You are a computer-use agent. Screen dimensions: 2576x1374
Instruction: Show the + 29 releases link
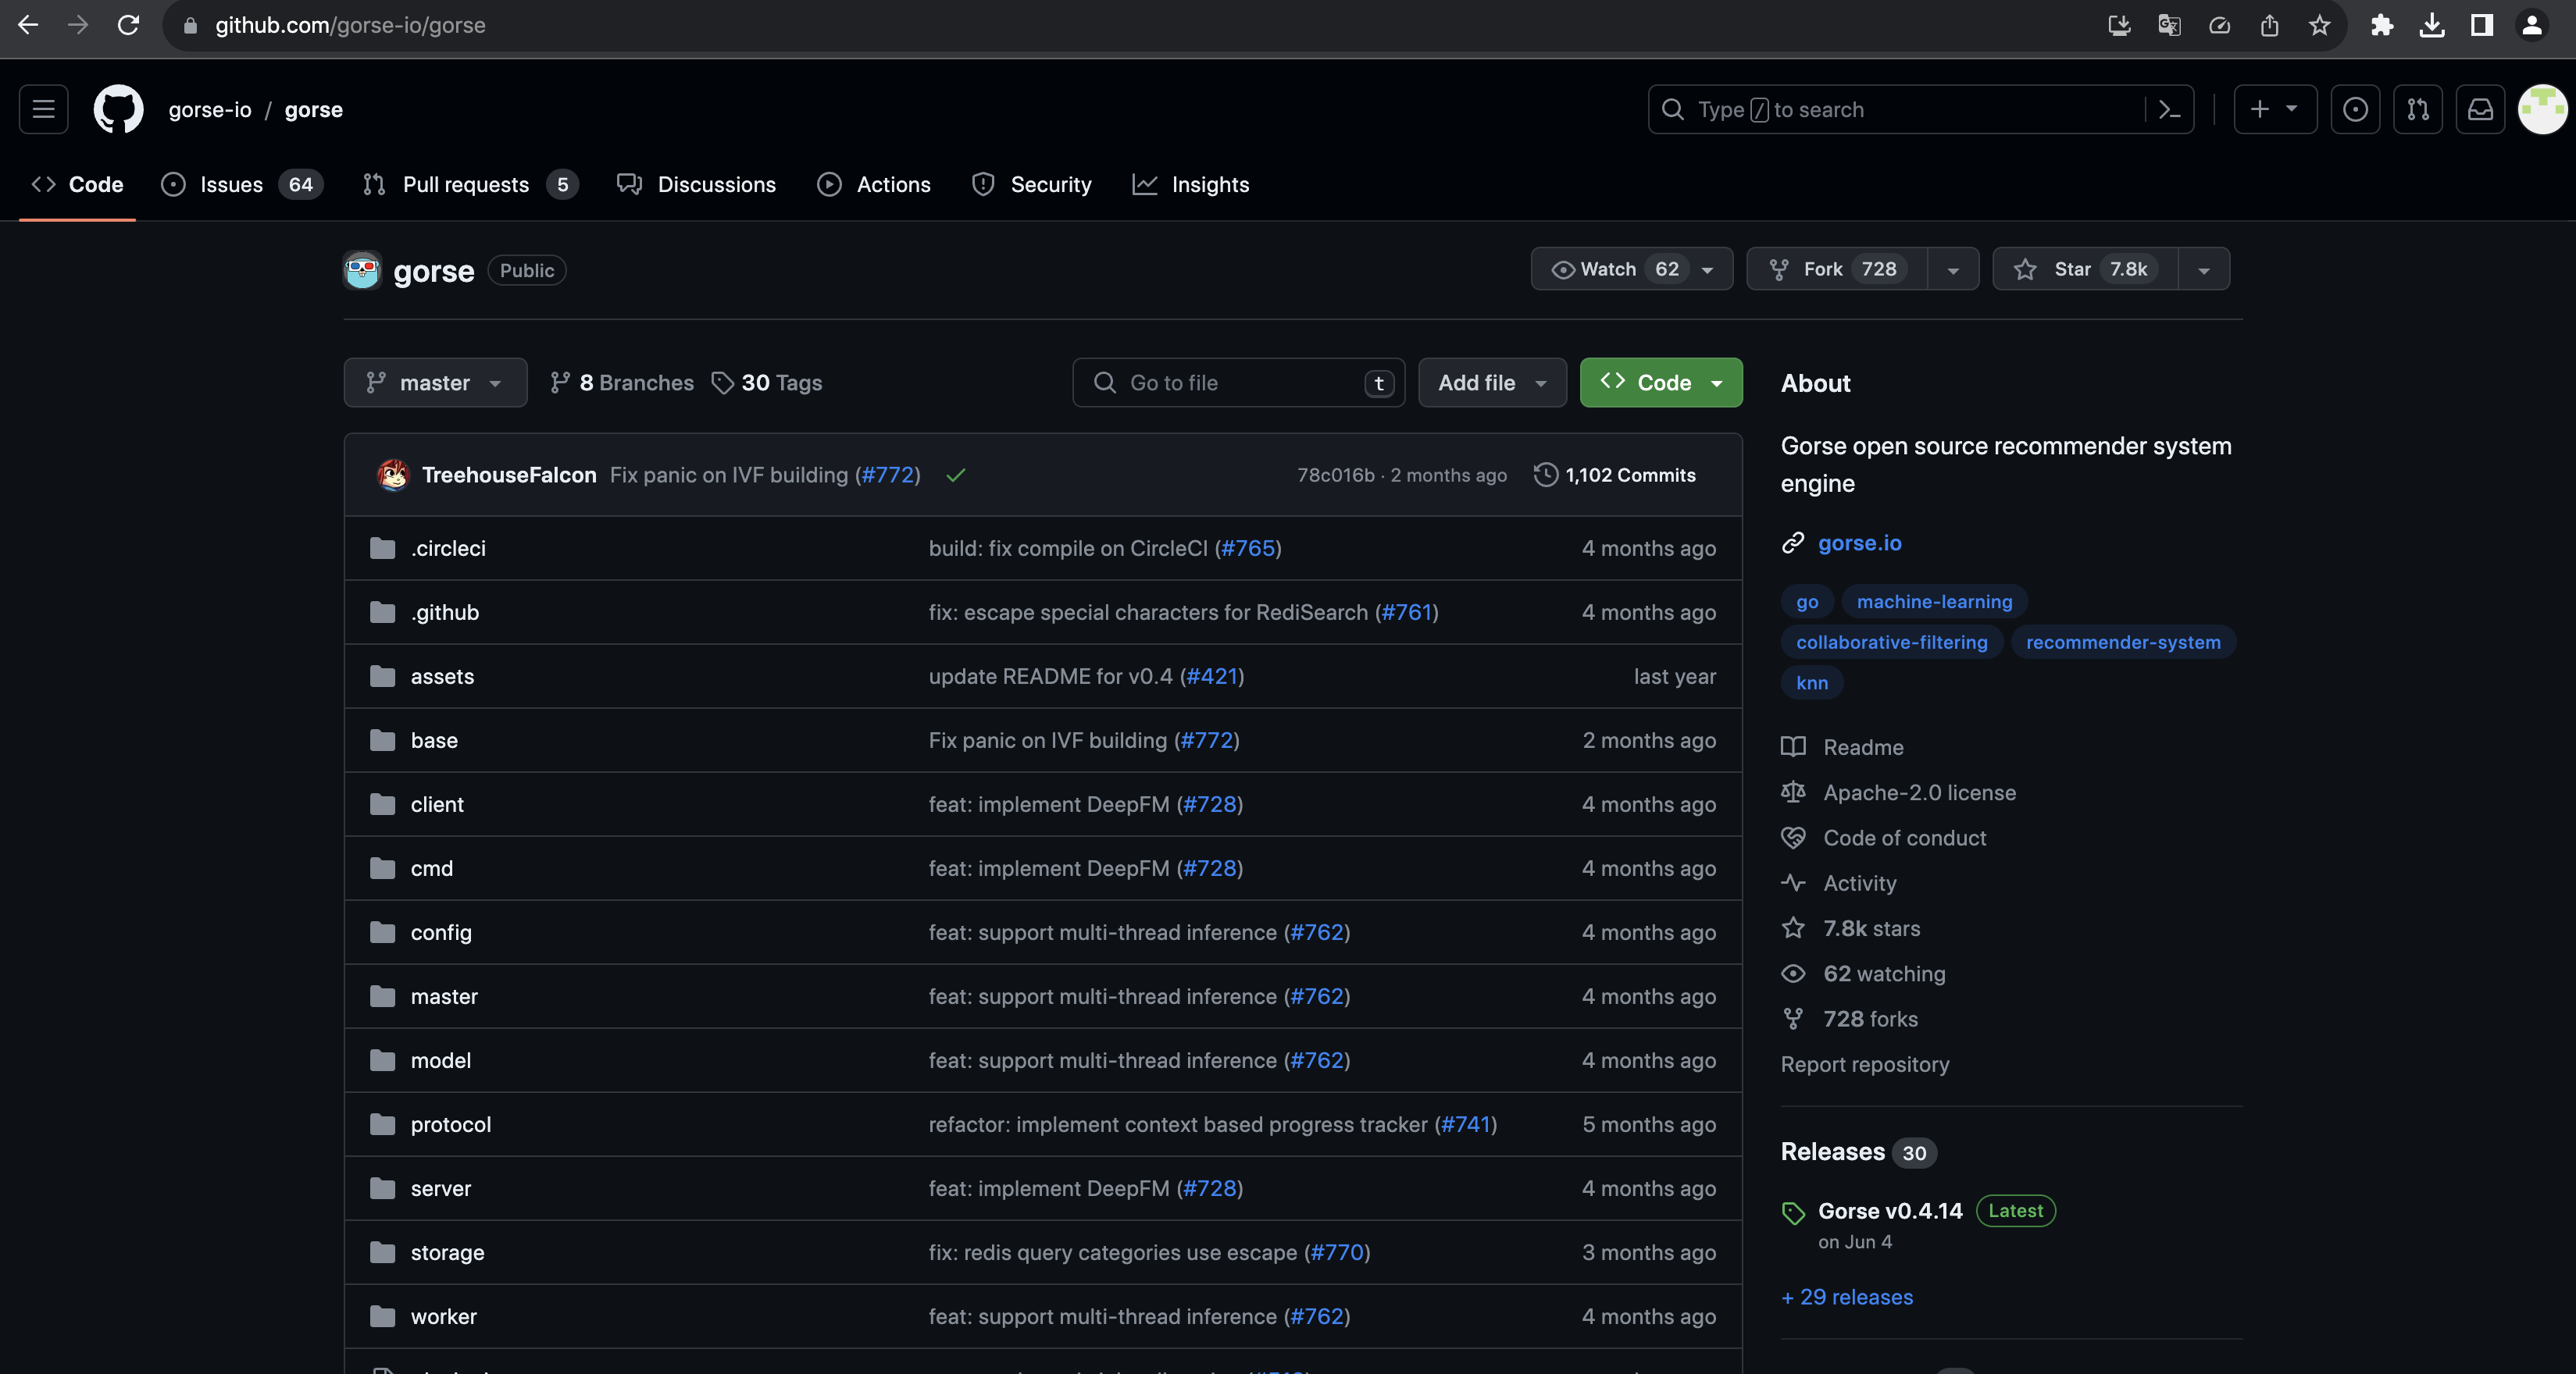[x=1847, y=1296]
